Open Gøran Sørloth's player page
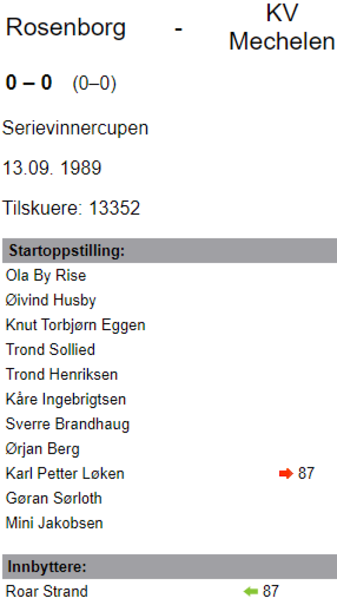The width and height of the screenshot is (337, 605). point(54,499)
